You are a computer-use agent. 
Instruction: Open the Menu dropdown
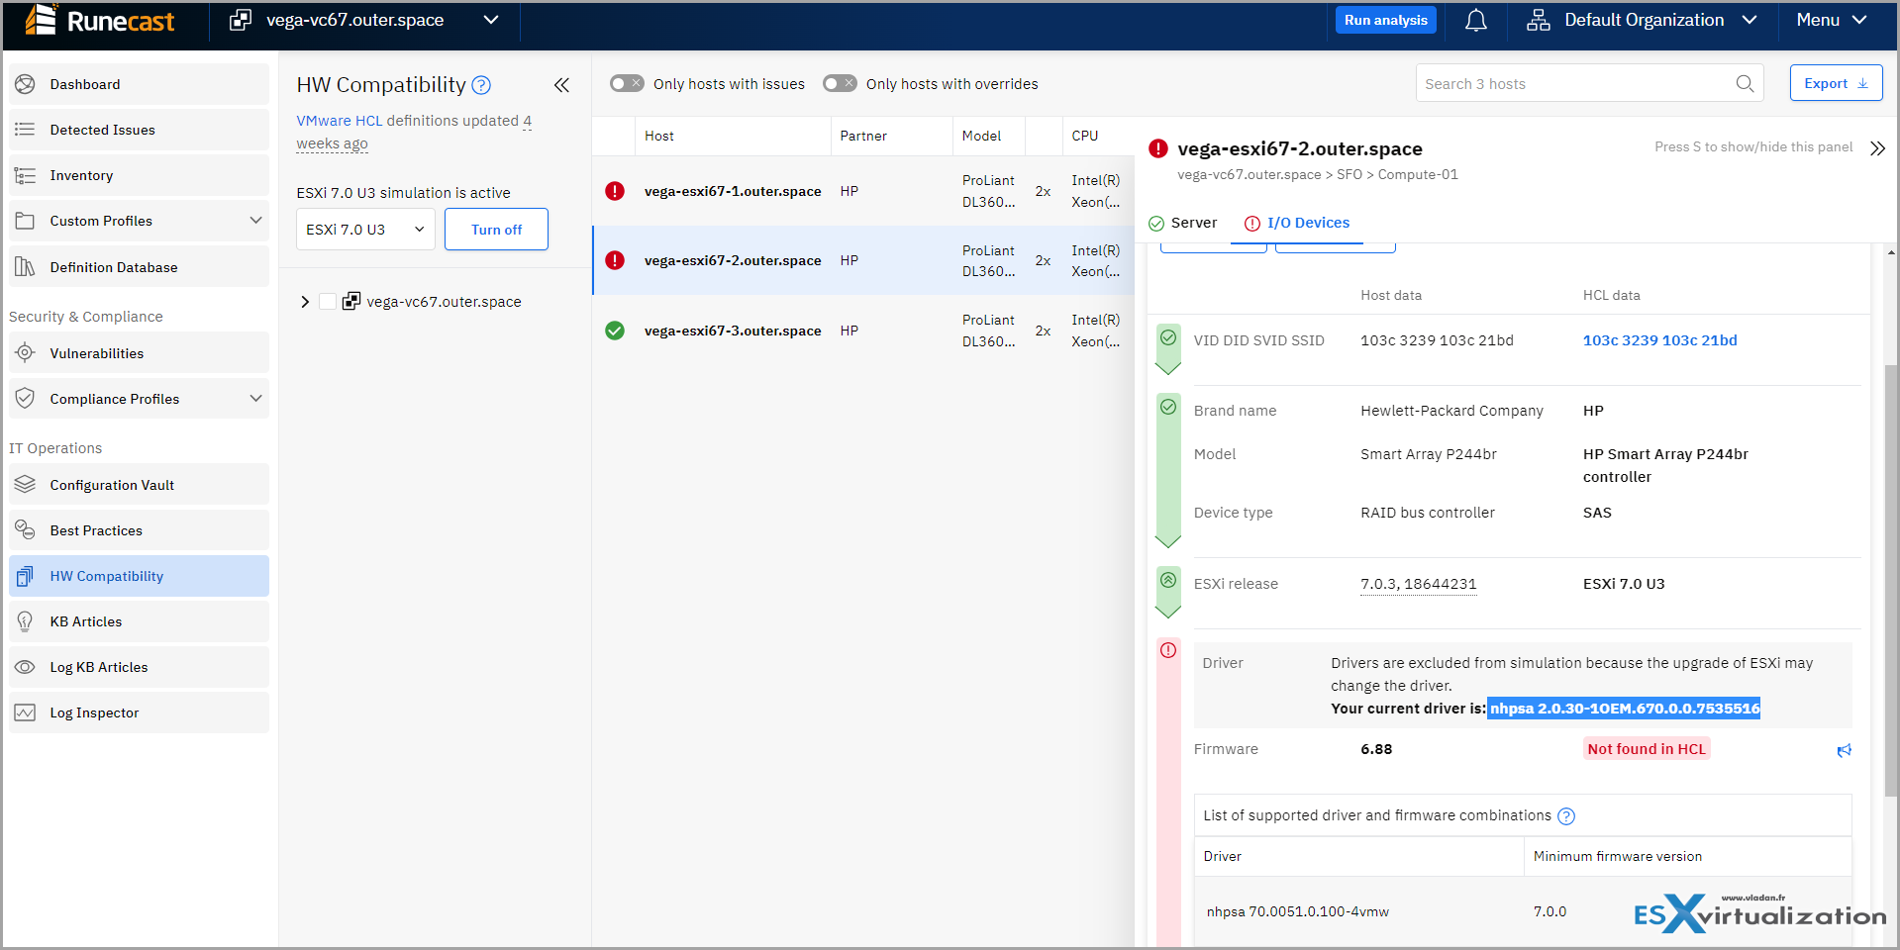[1832, 21]
